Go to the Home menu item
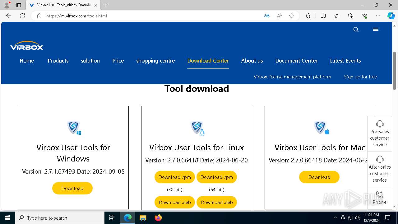Screen dimensions: 398x224 (x=27, y=61)
